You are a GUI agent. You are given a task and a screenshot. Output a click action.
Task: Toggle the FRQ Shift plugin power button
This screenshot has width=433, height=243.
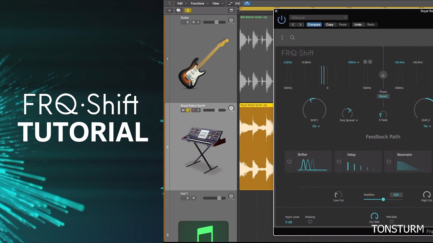point(281,20)
